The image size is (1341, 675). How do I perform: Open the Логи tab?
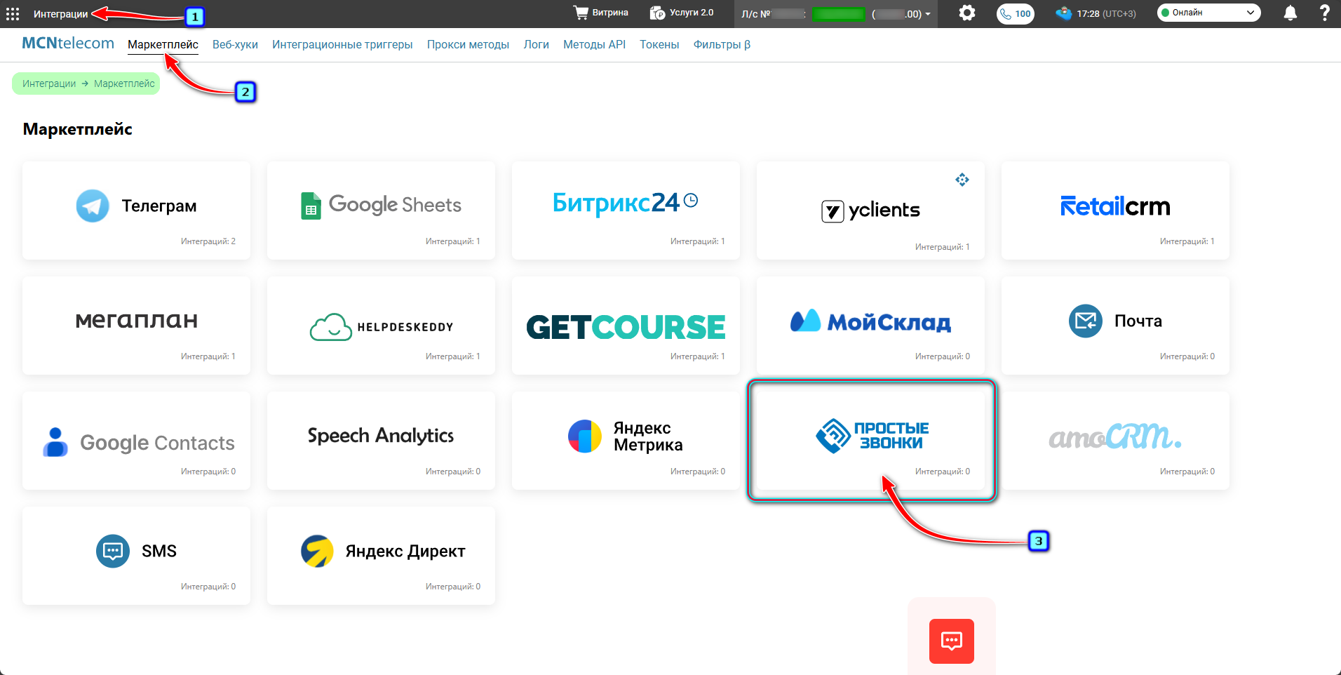536,45
